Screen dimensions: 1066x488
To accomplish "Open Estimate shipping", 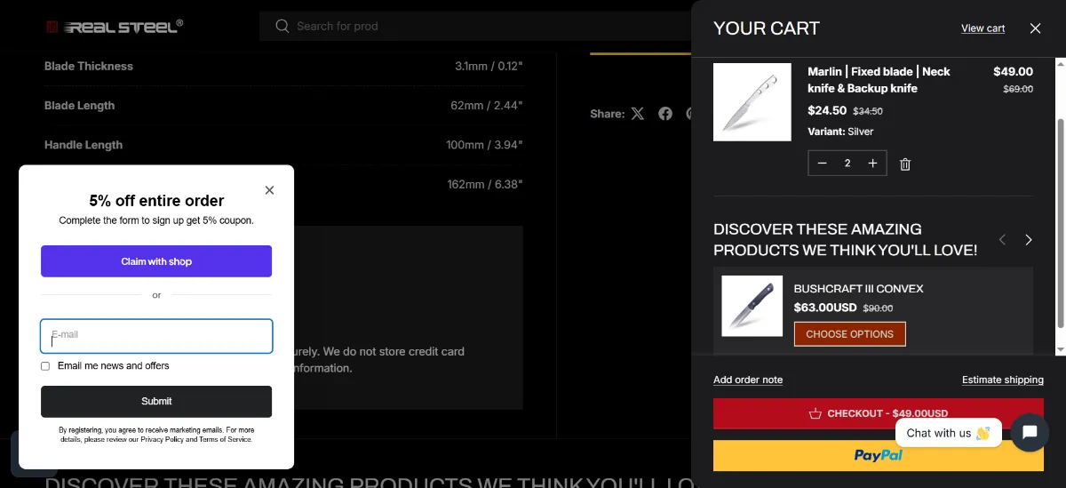I will [x=1002, y=380].
